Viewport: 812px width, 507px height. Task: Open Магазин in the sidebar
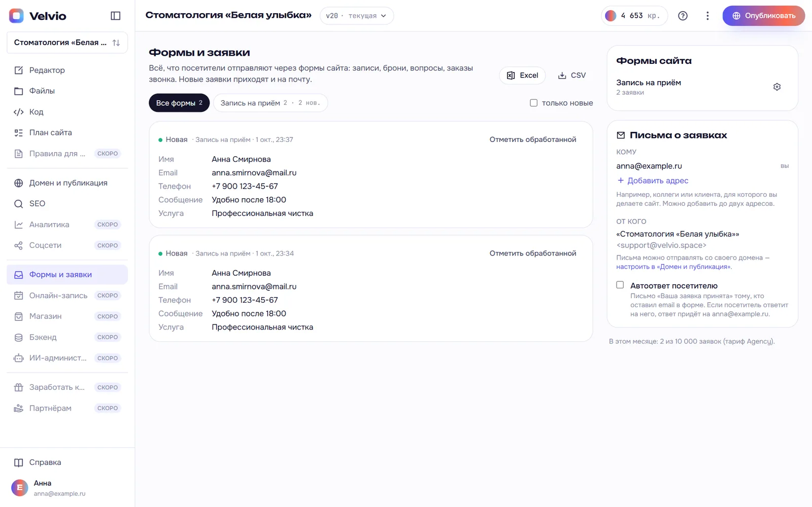[67, 316]
